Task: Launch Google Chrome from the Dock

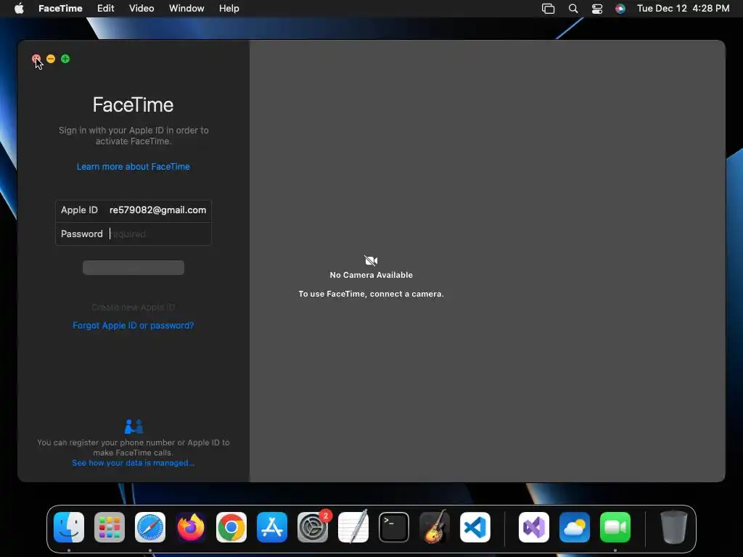Action: point(231,527)
